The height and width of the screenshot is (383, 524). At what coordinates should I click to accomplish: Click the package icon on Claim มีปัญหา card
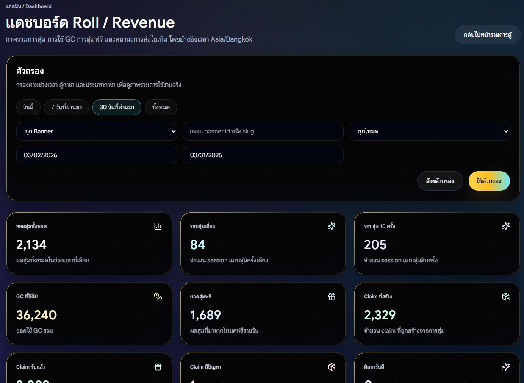click(332, 367)
